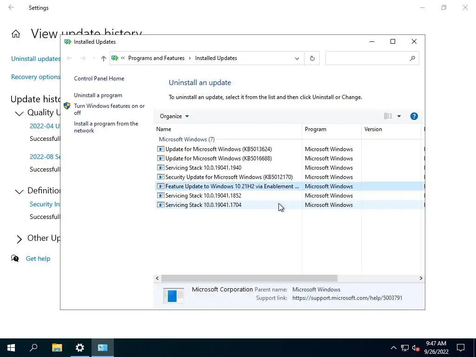The width and height of the screenshot is (476, 357).
Task: Click the Programs and Features breadcrumb
Action: click(156, 58)
